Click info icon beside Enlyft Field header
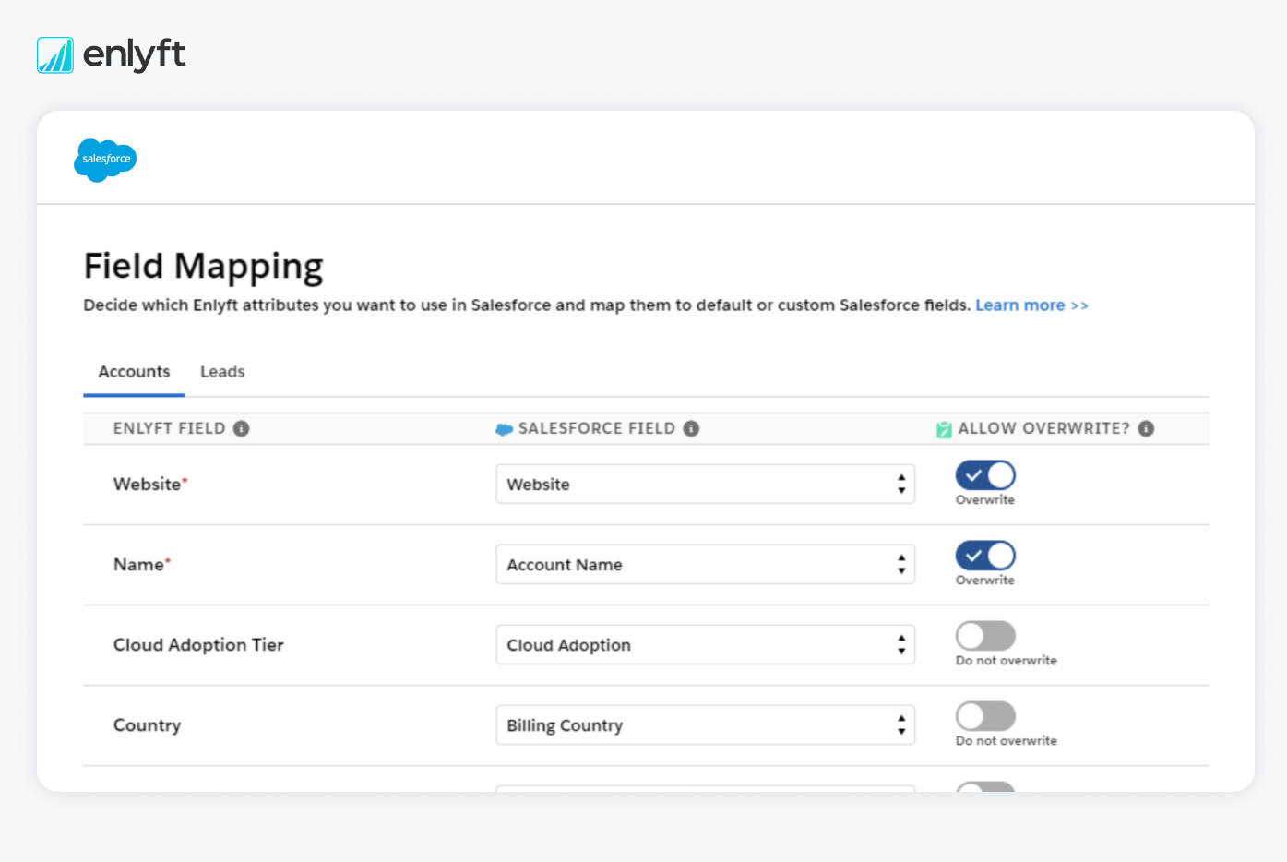The width and height of the screenshot is (1287, 862). coord(241,428)
